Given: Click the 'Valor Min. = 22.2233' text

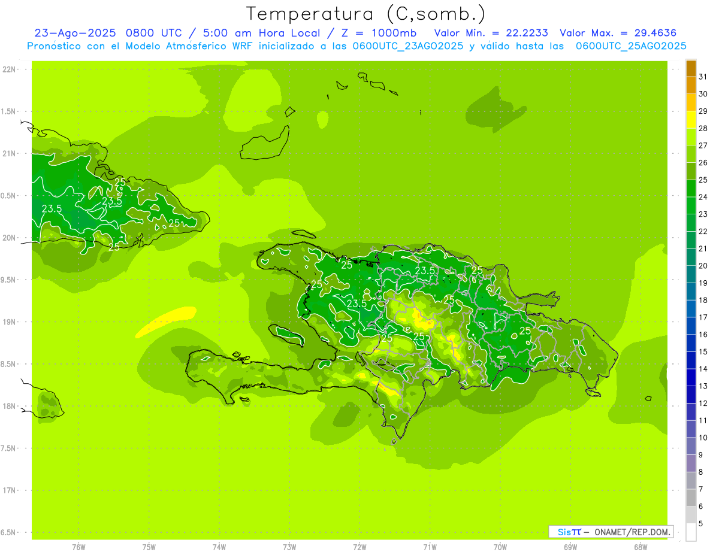Looking at the screenshot, I should 491,33.
